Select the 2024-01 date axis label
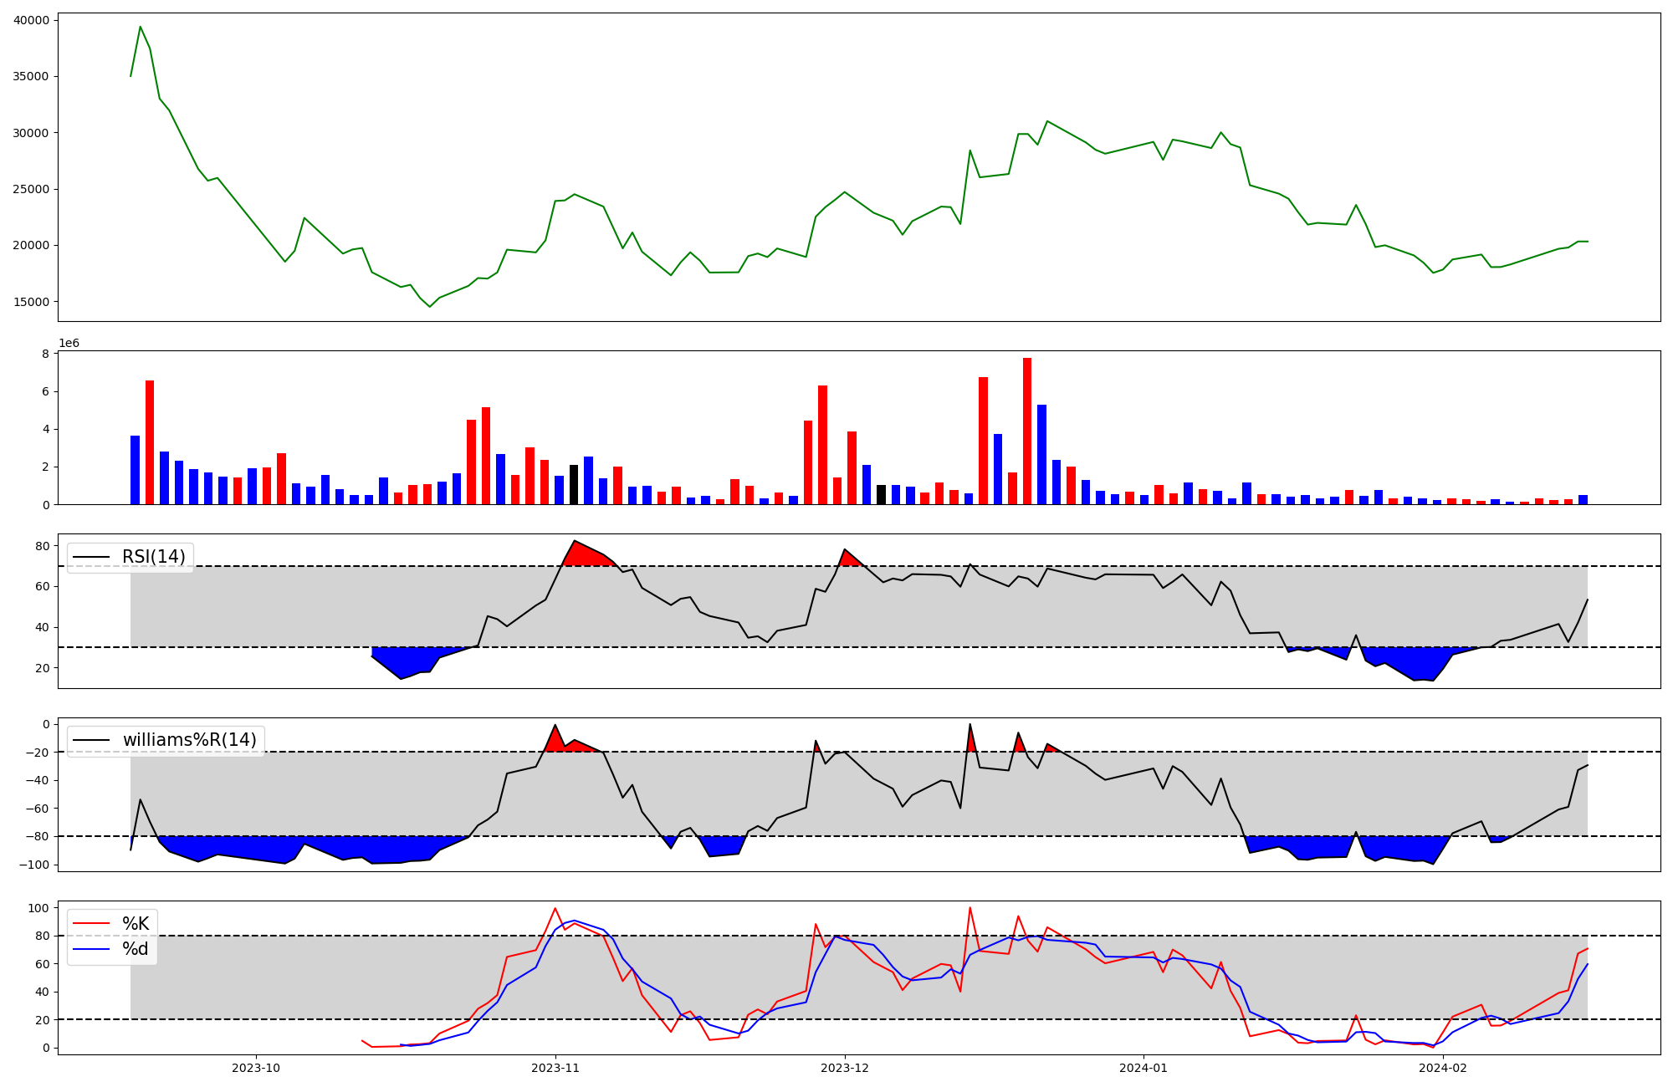 pyautogui.click(x=1143, y=1068)
